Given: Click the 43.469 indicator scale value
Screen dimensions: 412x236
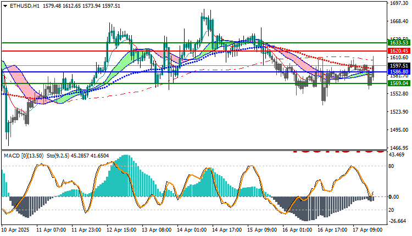Looking at the screenshot, I should pyautogui.click(x=397, y=155).
